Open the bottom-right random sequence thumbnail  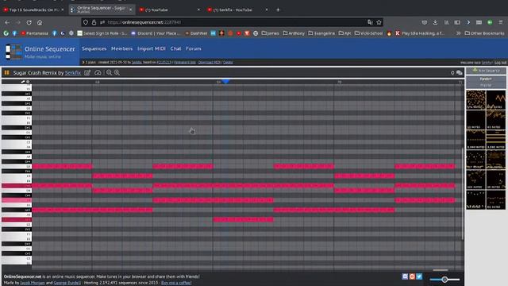click(495, 199)
